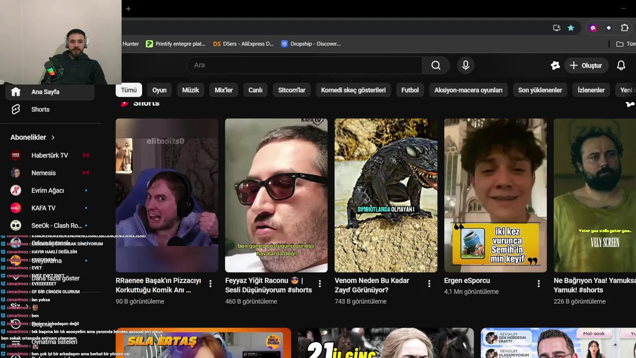Viewport: 636px width, 358px height.
Task: Click the Ana Sayfa home icon
Action: (16, 92)
